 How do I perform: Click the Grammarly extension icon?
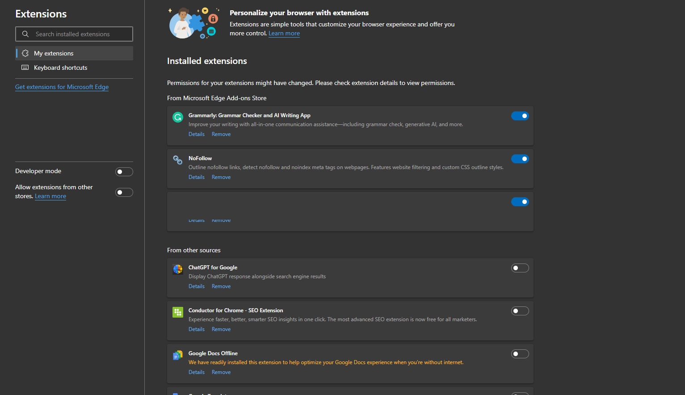[x=177, y=117]
